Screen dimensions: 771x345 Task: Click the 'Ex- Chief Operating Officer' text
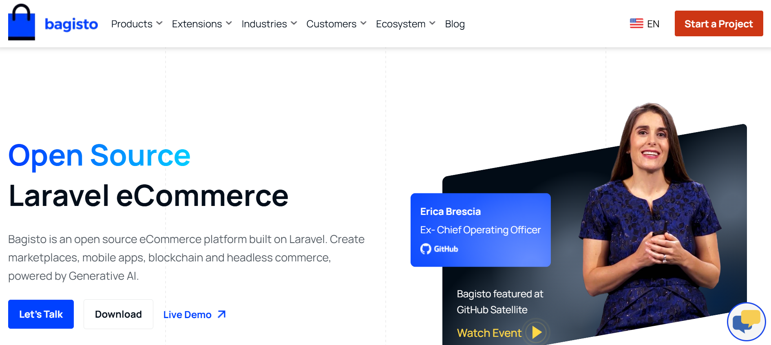[x=480, y=230]
